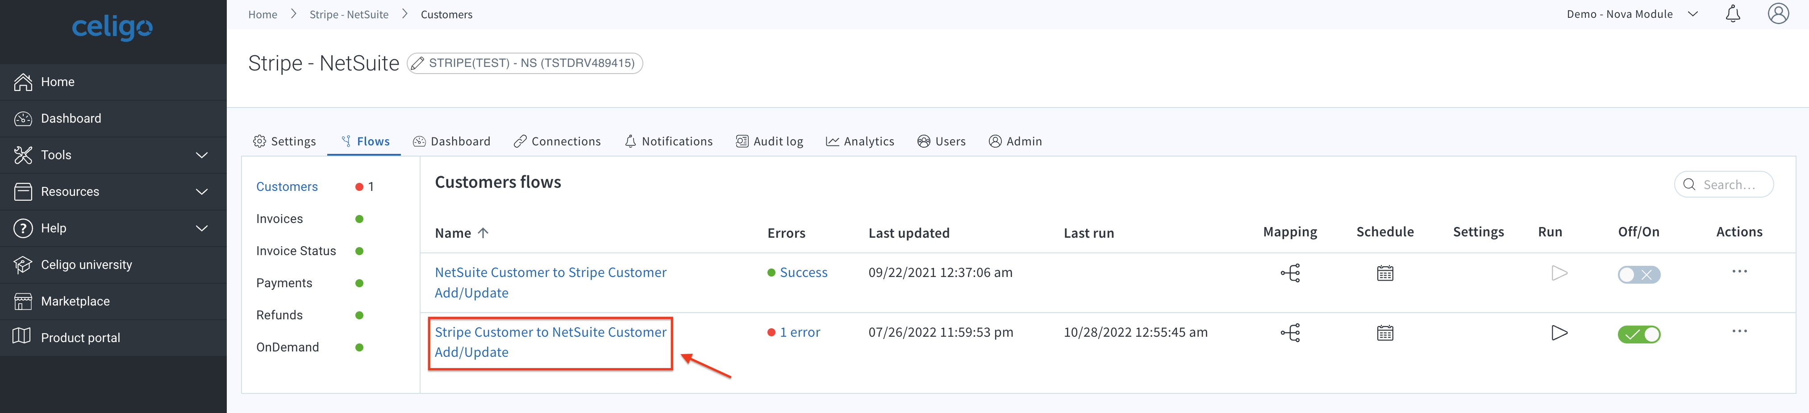Click the Settings gear icon in tab bar

pyautogui.click(x=259, y=141)
